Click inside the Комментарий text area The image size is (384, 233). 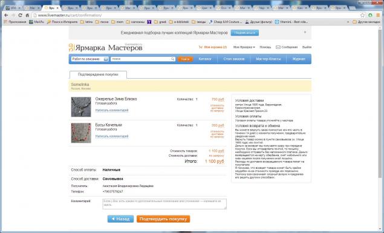click(164, 204)
